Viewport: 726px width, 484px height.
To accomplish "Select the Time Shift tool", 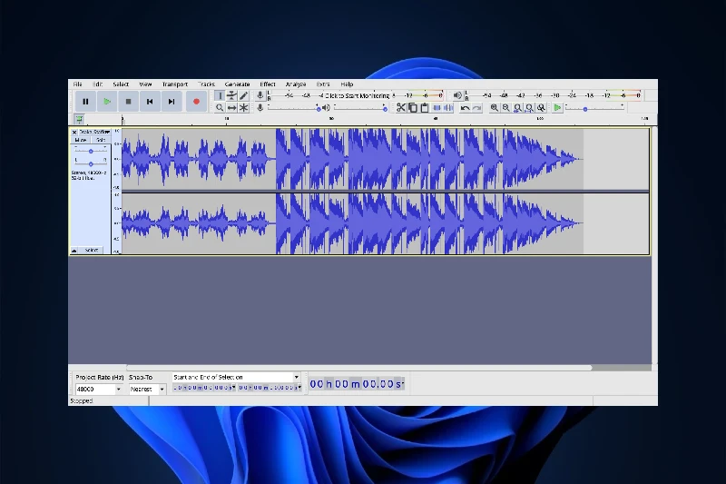I will [x=231, y=108].
